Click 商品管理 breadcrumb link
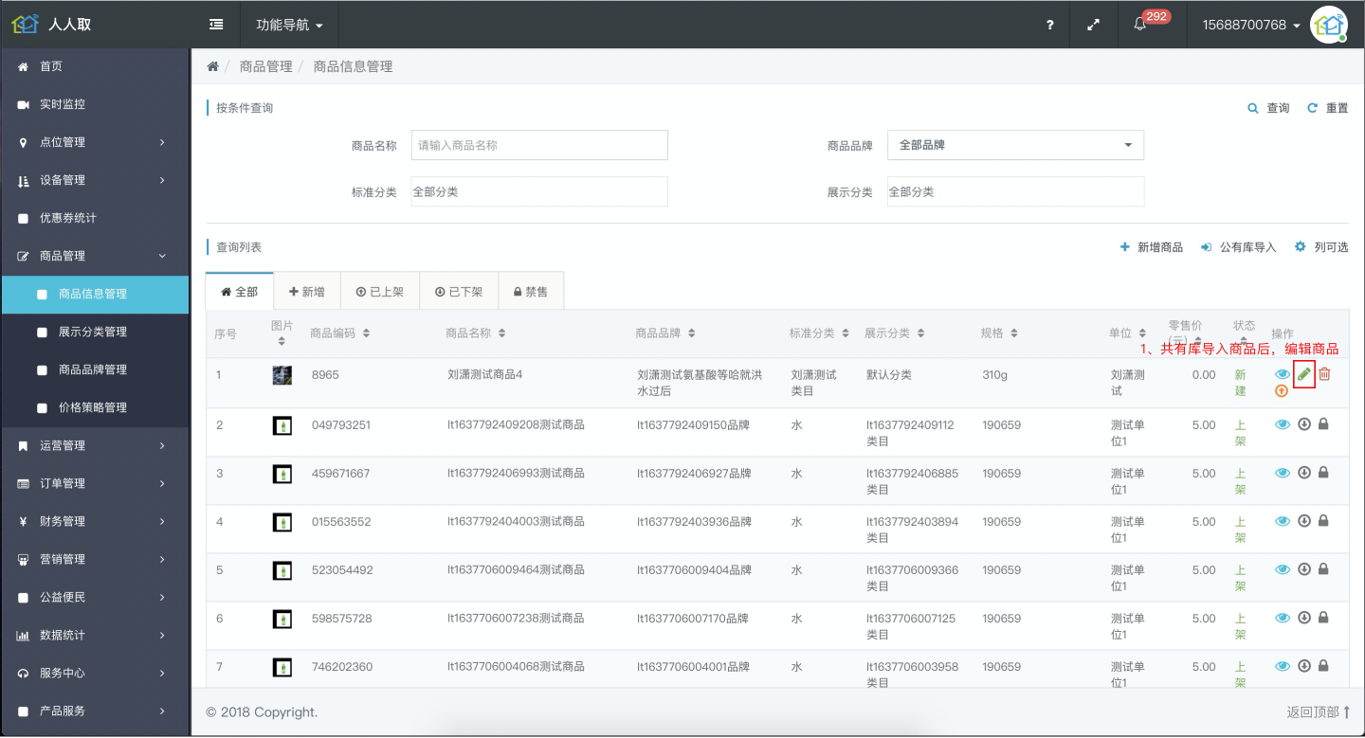The width and height of the screenshot is (1365, 738). click(265, 66)
